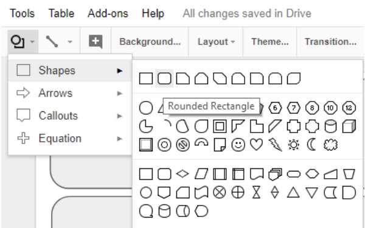Viewport: 365px width, 228px height.
Task: Select the dodecagon shape labeled 12
Action: pyautogui.click(x=349, y=108)
